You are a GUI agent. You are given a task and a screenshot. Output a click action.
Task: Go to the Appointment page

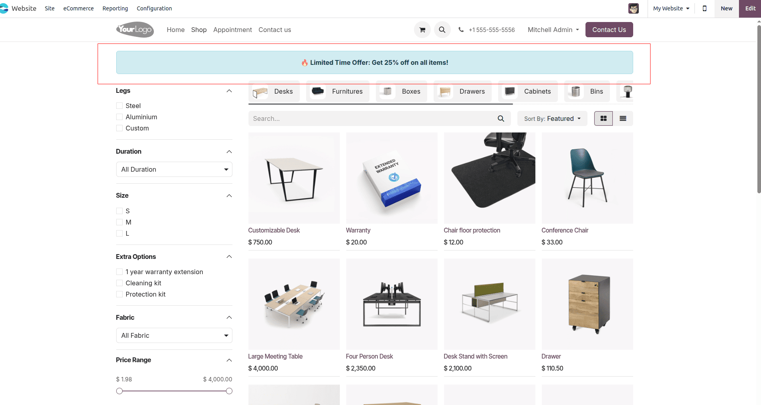(x=232, y=30)
